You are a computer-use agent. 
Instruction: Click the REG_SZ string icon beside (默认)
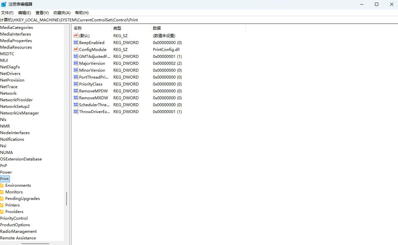point(75,36)
